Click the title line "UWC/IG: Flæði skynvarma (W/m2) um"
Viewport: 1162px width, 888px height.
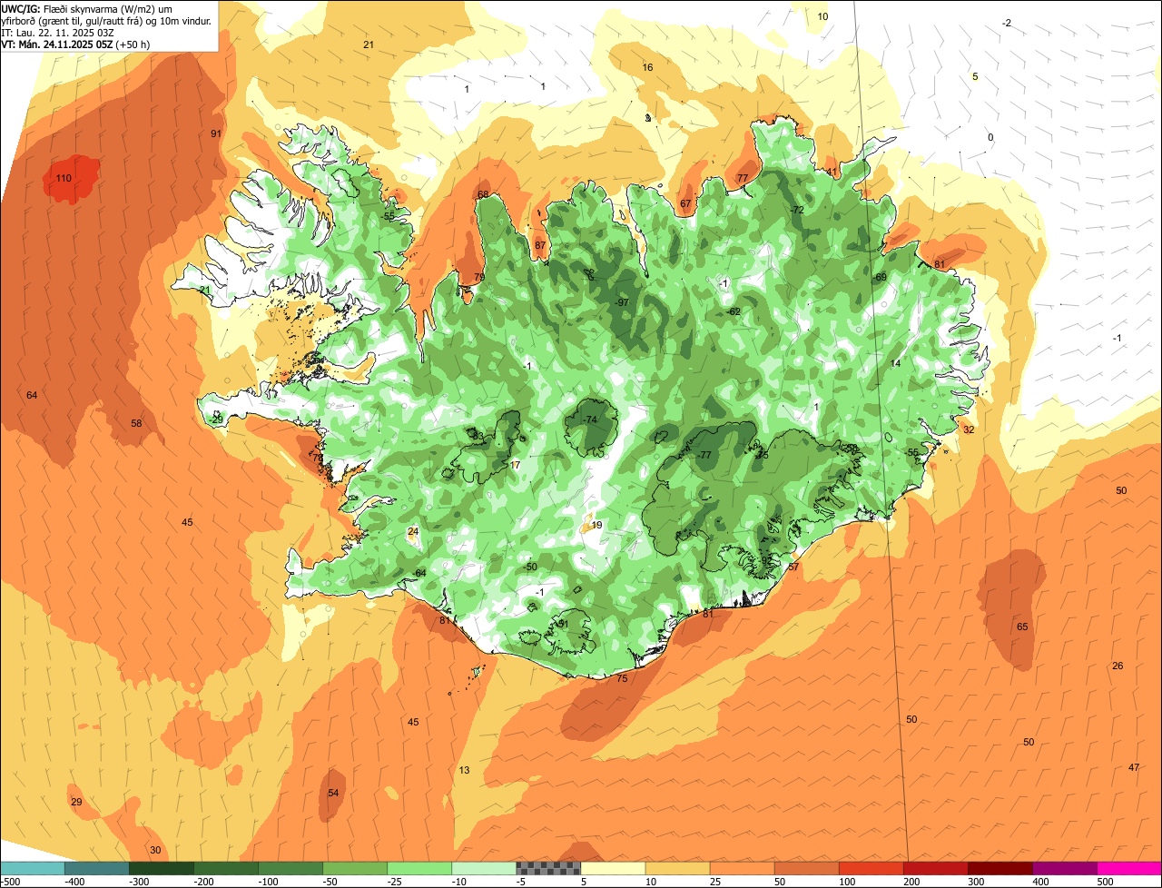(x=88, y=9)
